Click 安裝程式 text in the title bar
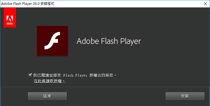Image resolution: width=210 pixels, height=106 pixels. click(x=47, y=4)
